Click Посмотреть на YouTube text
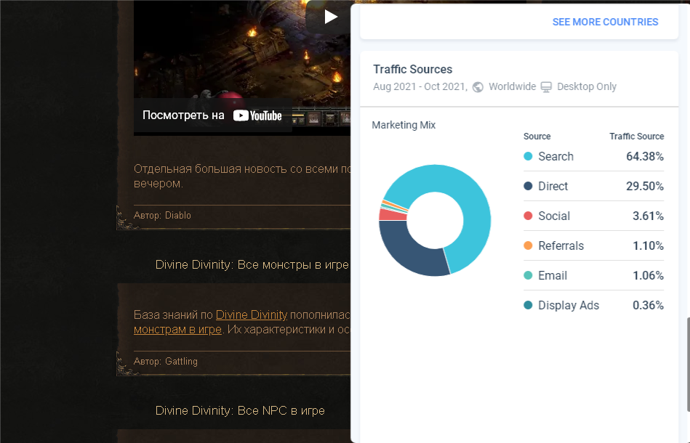Viewport: 690px width, 443px height. (x=212, y=115)
